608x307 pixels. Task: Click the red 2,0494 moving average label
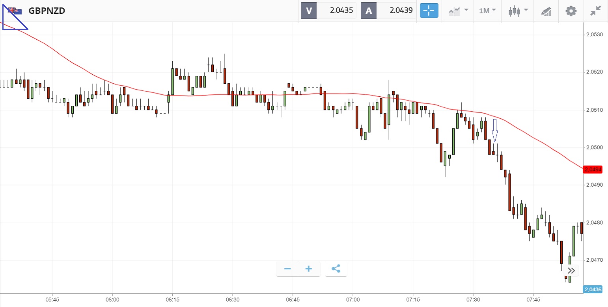point(593,169)
